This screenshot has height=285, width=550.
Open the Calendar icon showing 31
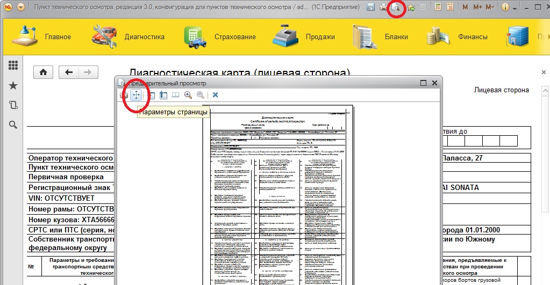[451, 7]
